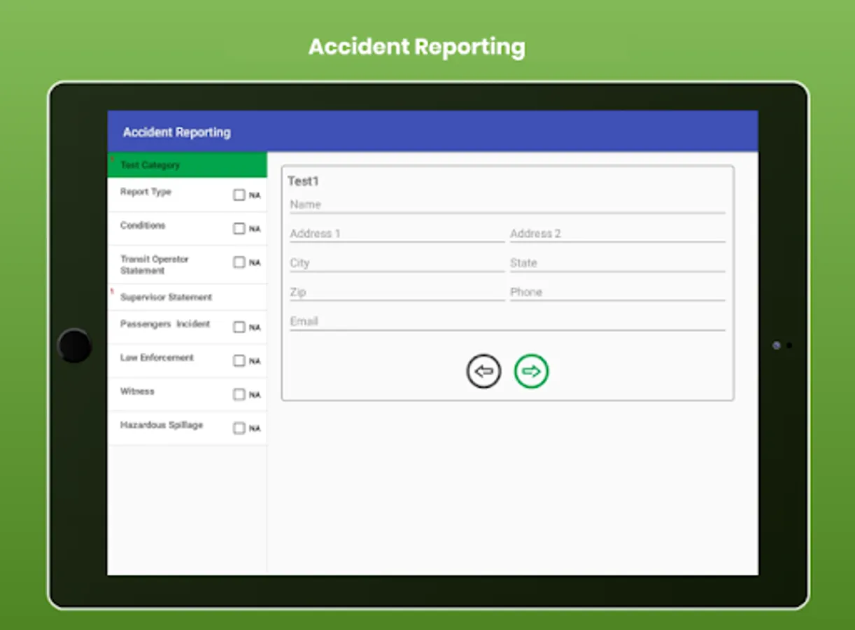Click the Test1 form heading
Viewport: 855px width, 630px height.
click(x=303, y=181)
